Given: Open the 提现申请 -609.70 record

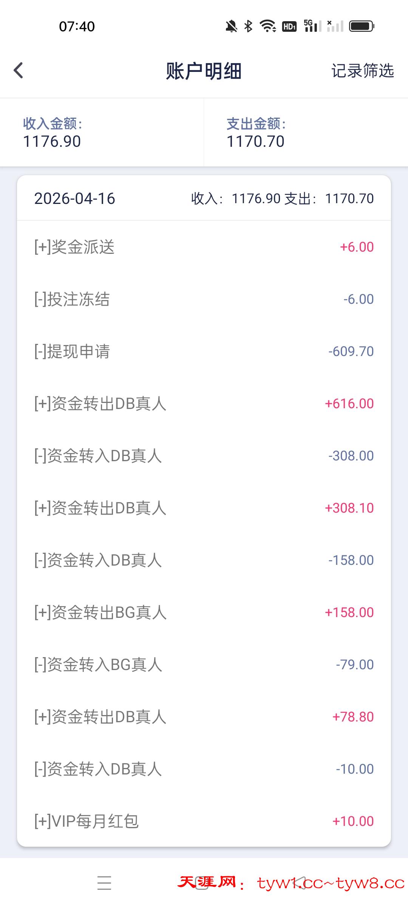Looking at the screenshot, I should pos(204,351).
